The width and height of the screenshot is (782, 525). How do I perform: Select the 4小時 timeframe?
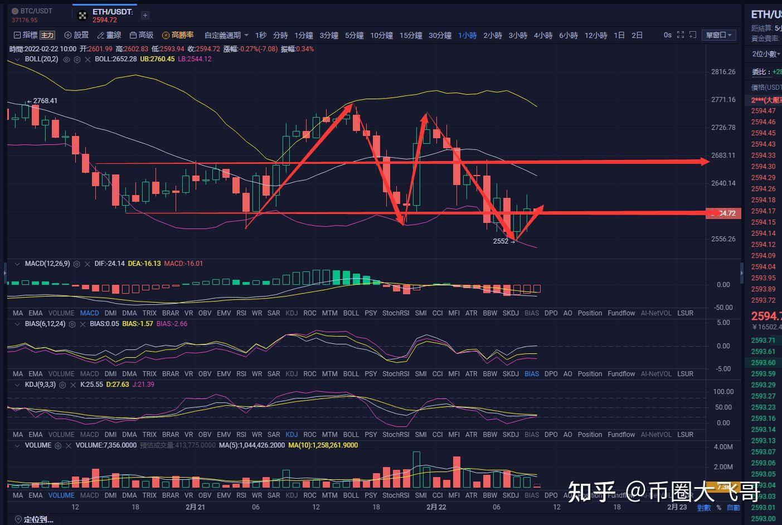click(543, 35)
